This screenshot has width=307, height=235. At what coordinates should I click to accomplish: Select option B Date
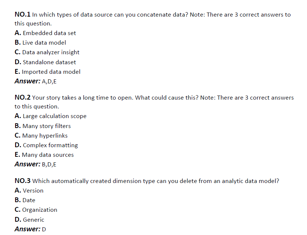pos(25,200)
